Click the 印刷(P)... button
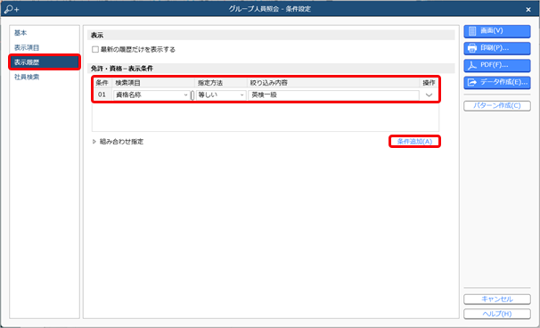 tap(497, 48)
